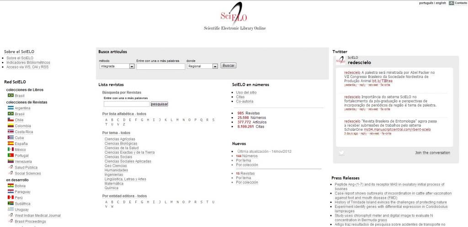
Task: Click the Paraguay flag icon
Action: (11, 191)
